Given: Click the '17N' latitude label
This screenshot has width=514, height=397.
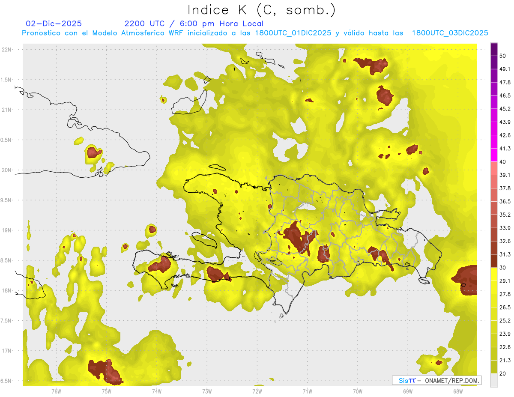Looking at the screenshot, I should 6,351.
